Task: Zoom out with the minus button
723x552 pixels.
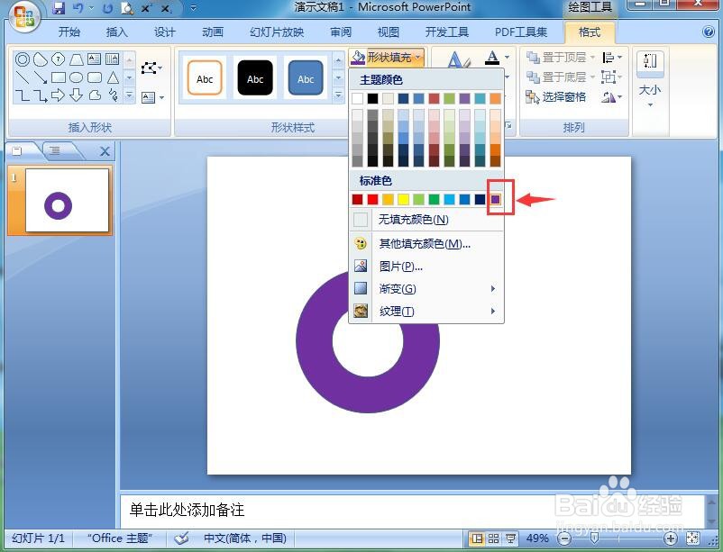Action: [x=564, y=538]
